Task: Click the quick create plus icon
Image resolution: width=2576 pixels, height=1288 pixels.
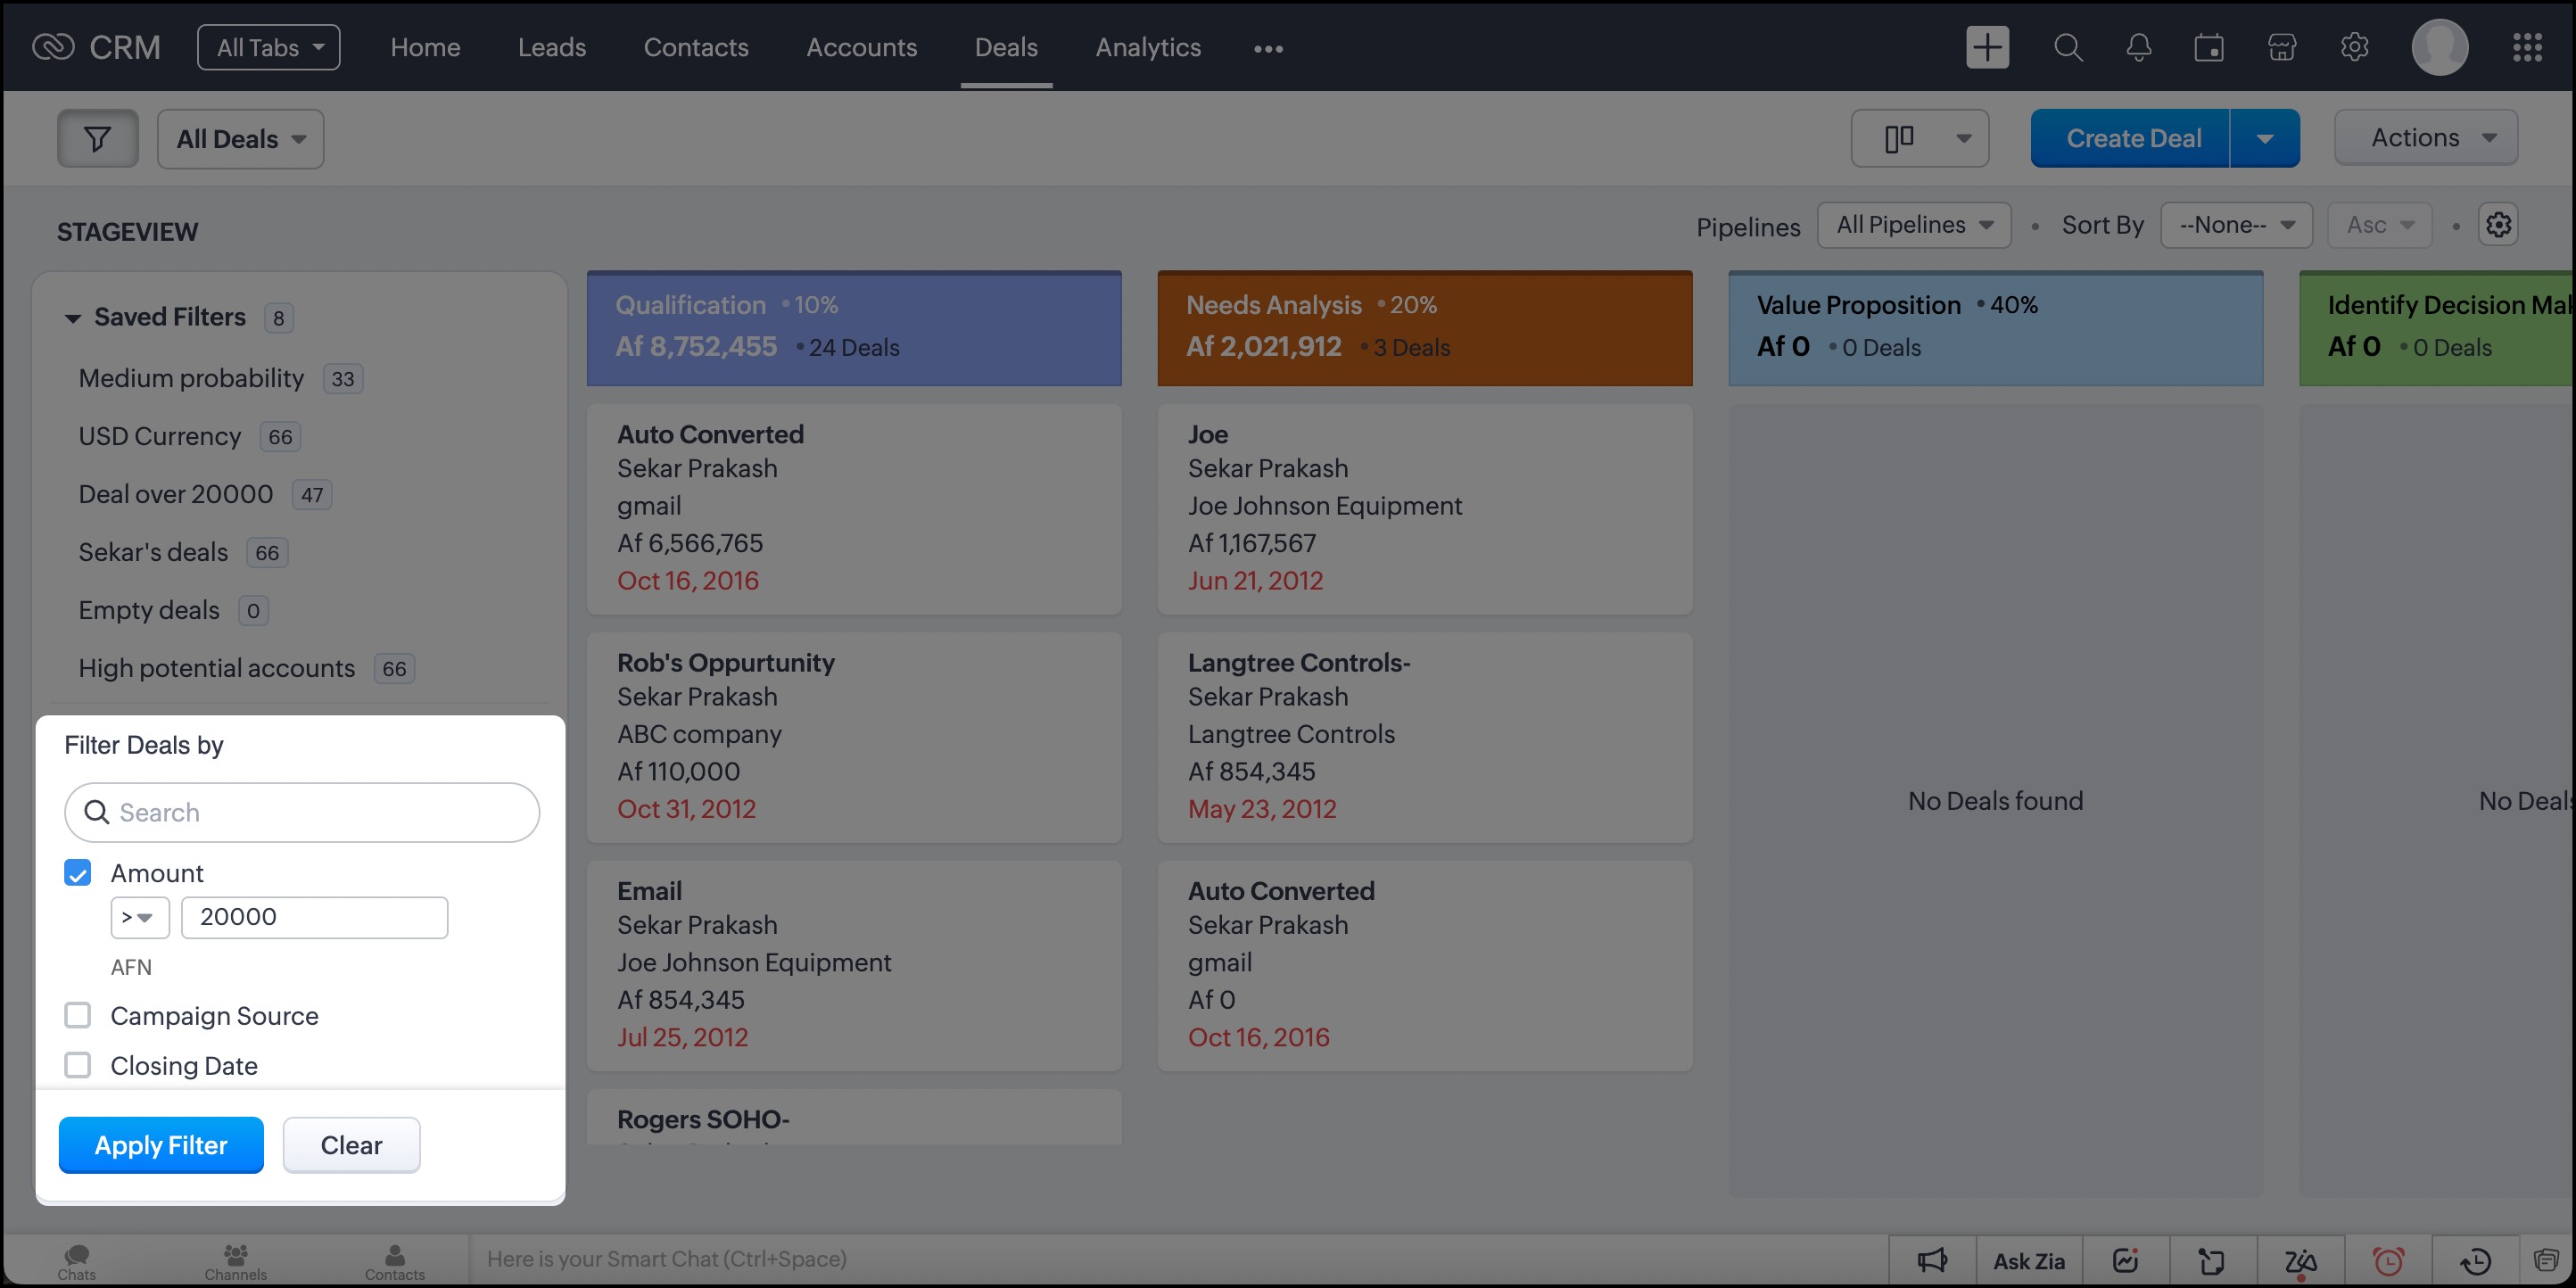Action: (1986, 47)
